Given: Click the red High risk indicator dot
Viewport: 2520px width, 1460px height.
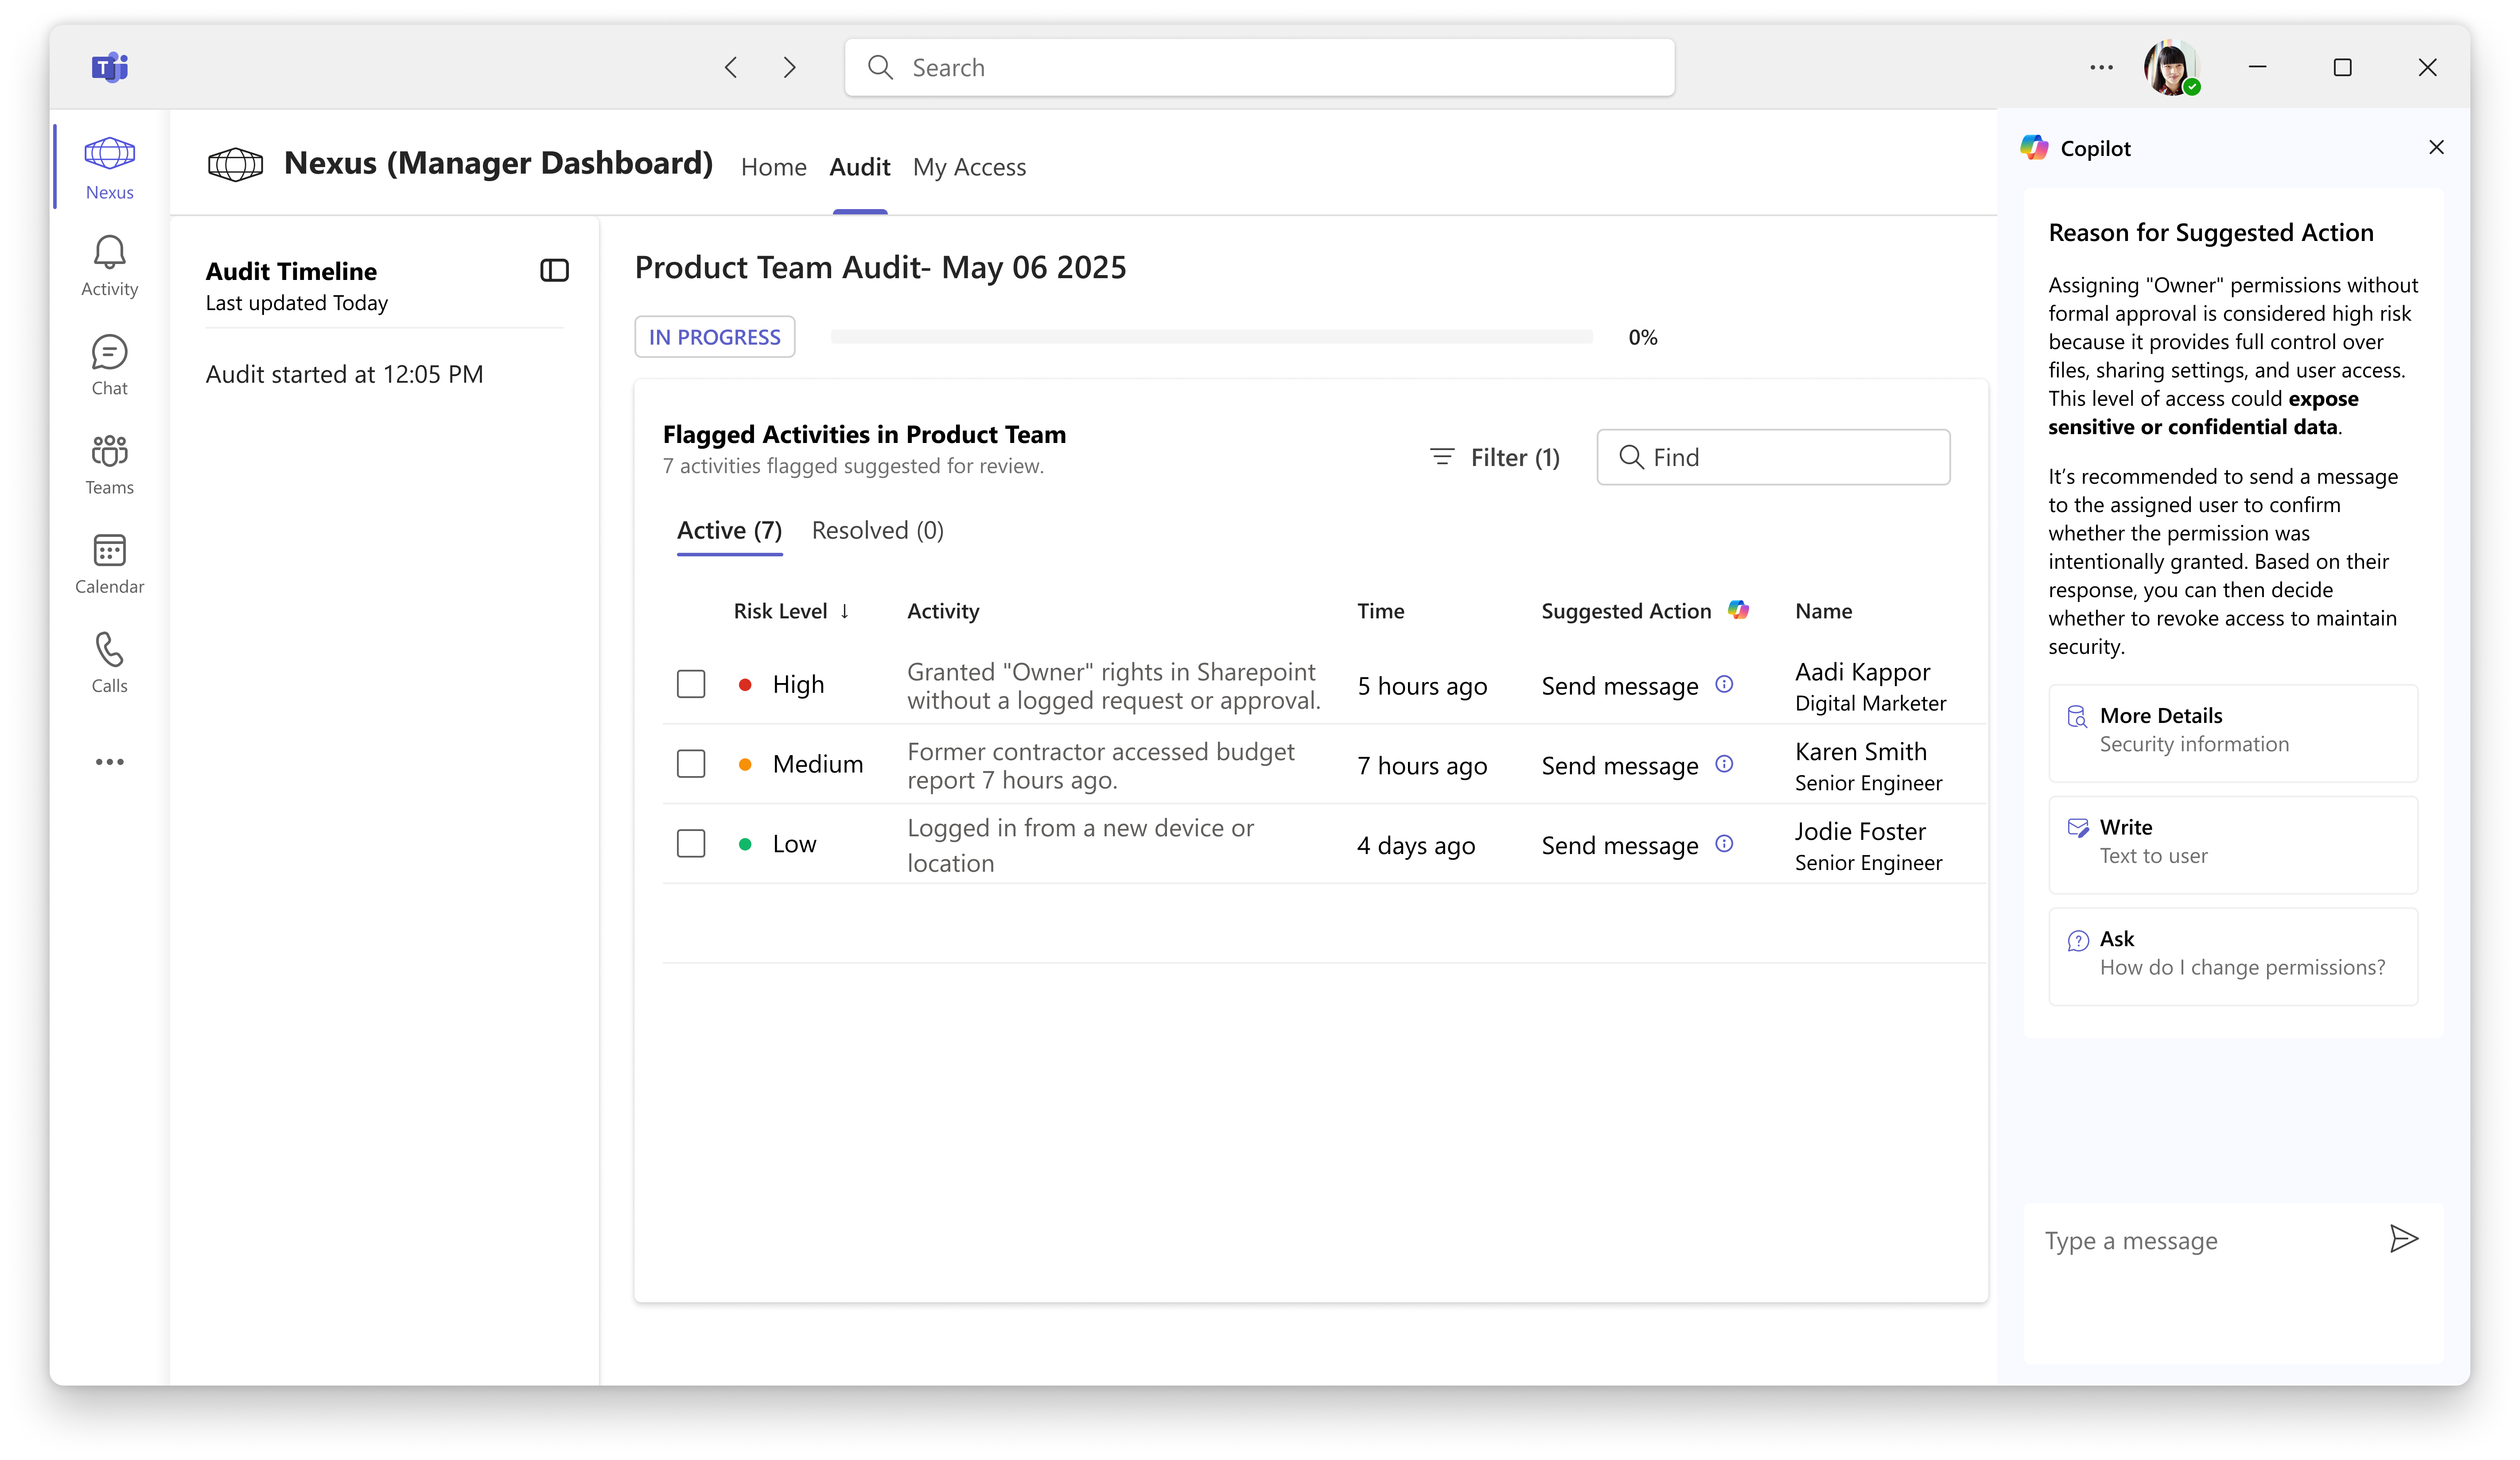Looking at the screenshot, I should [745, 685].
